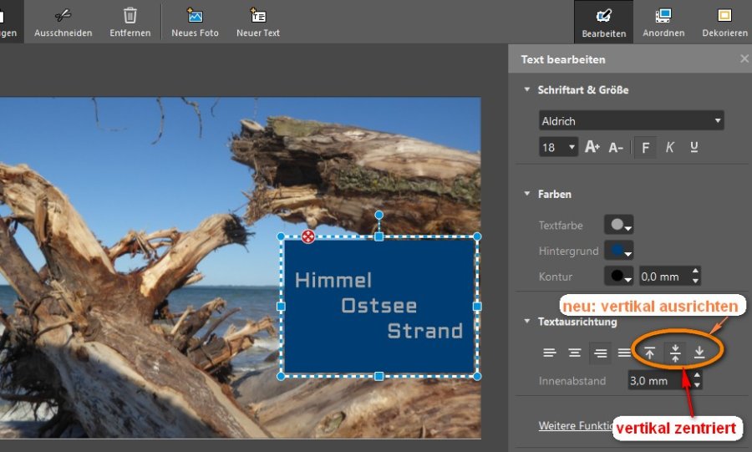The image size is (752, 452).
Task: Decrease font size with A- icon
Action: (616, 147)
